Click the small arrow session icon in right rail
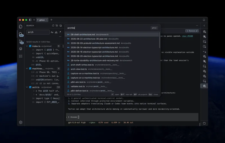225x143 pixels. 204,51
